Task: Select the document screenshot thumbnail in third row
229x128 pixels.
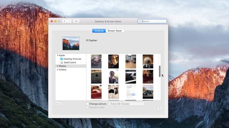Action: click(131, 92)
